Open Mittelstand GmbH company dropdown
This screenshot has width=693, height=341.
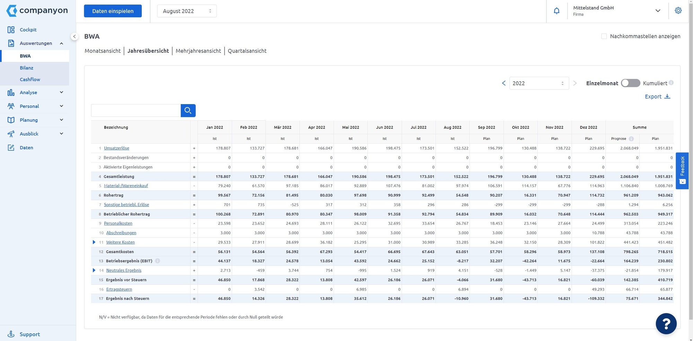click(617, 11)
